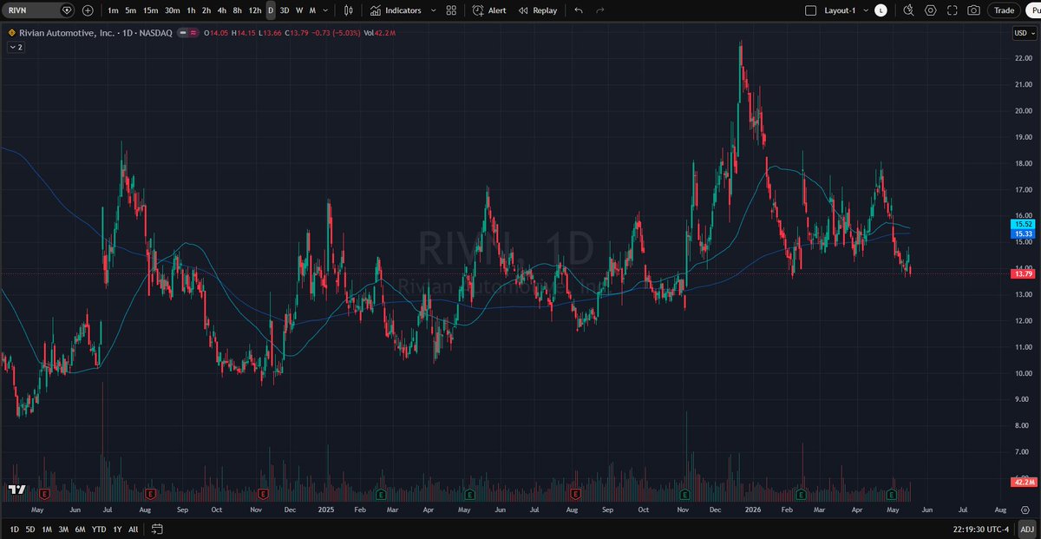Viewport: 1041px width, 539px height.
Task: Expand the Layout-1 dropdown chevron
Action: coord(864,10)
